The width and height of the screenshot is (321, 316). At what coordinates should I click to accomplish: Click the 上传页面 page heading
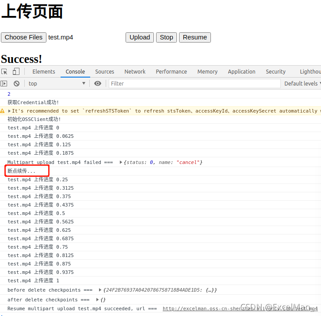(32, 12)
